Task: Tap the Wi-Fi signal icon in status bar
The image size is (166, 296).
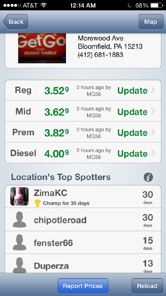Action: click(x=44, y=5)
